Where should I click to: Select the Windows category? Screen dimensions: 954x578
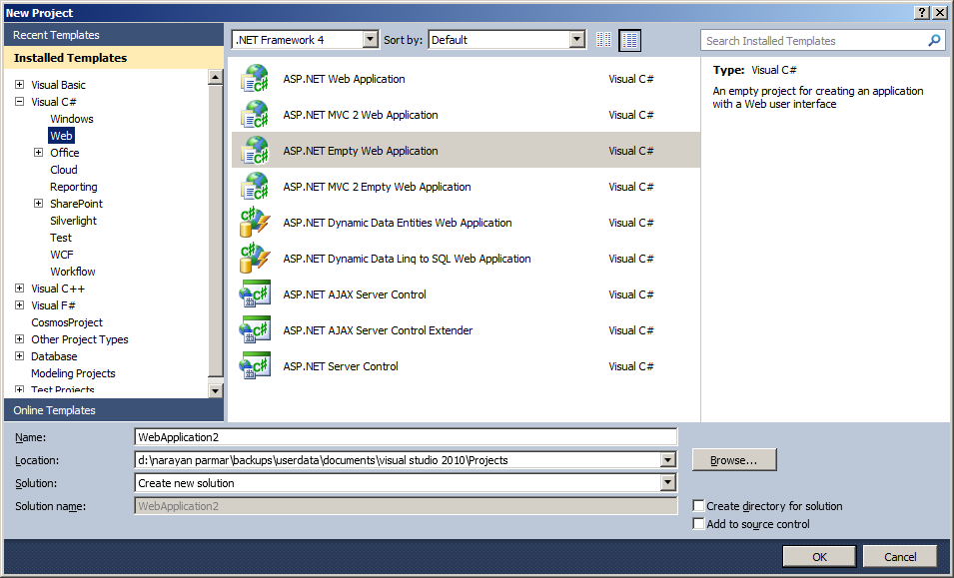(x=72, y=119)
